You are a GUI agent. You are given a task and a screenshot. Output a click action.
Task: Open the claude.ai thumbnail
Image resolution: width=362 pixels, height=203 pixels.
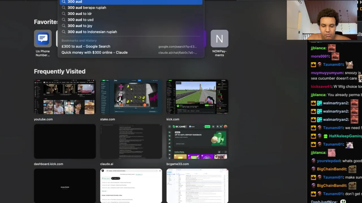pyautogui.click(x=131, y=142)
